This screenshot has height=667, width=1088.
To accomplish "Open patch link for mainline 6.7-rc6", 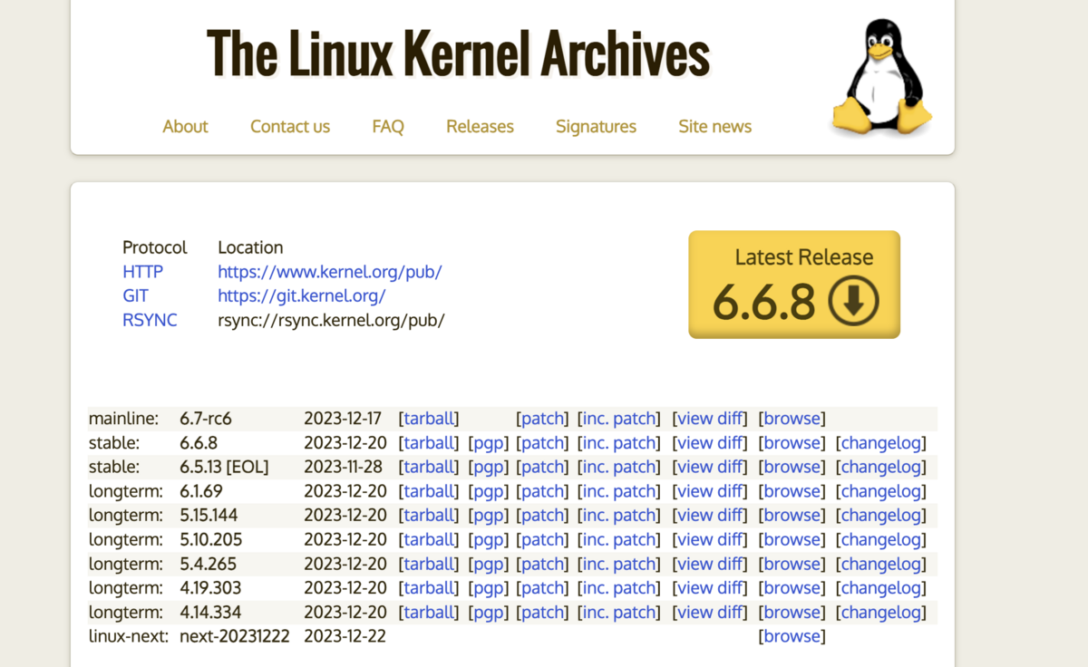I will pos(542,419).
